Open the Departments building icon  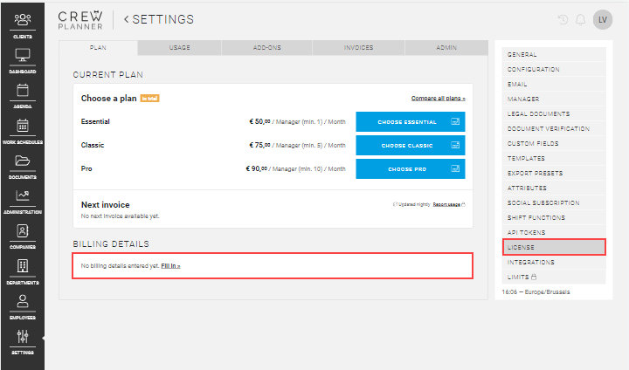tap(23, 267)
